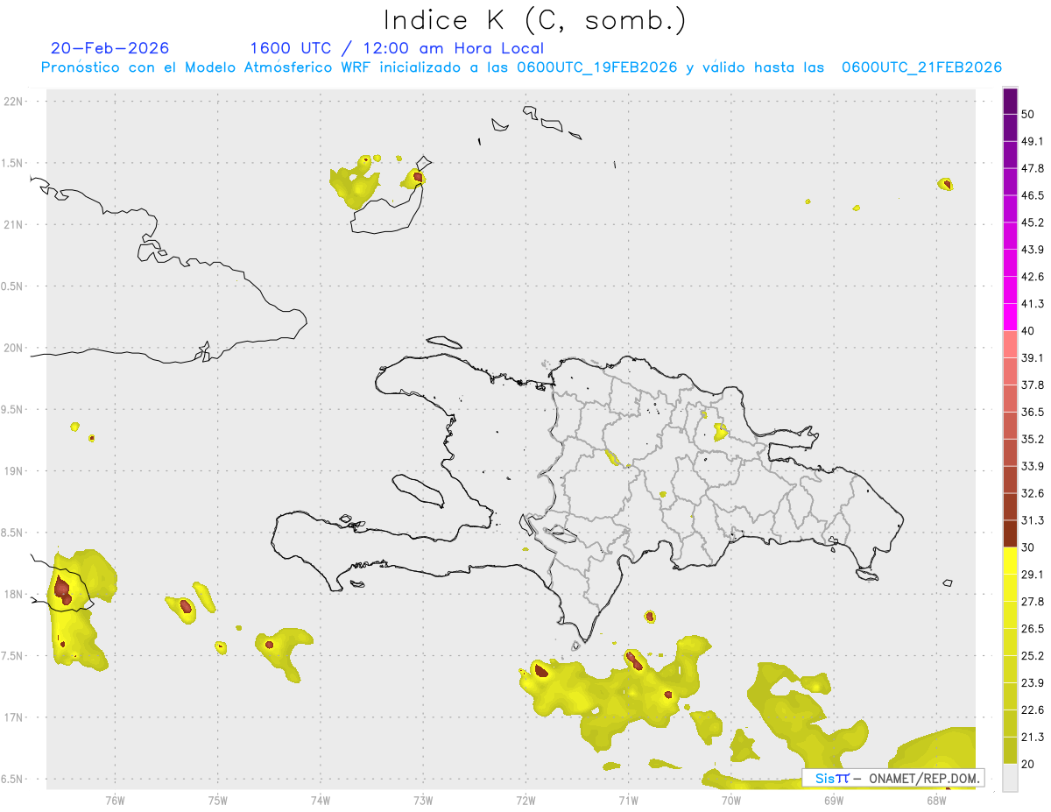Image resolution: width=1051 pixels, height=812 pixels.
Task: Click the '69W' longitude axis label
Action: point(834,801)
